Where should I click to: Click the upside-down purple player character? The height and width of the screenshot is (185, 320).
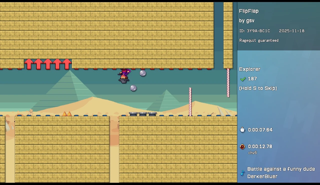tap(124, 76)
